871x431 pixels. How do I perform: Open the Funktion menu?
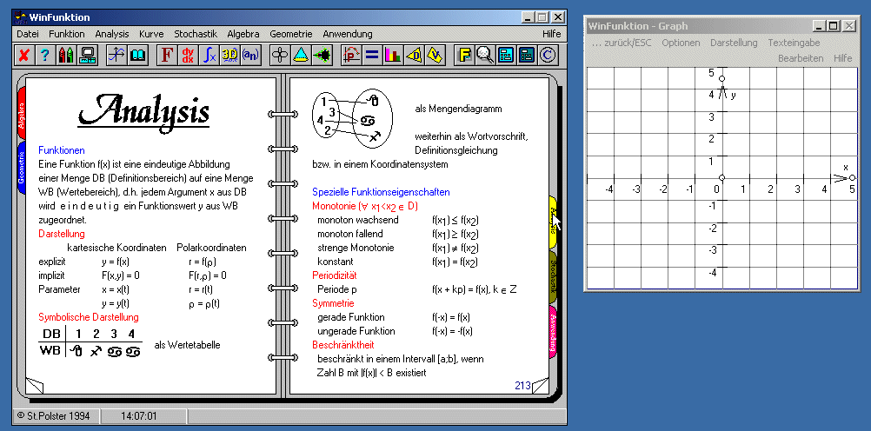(67, 34)
